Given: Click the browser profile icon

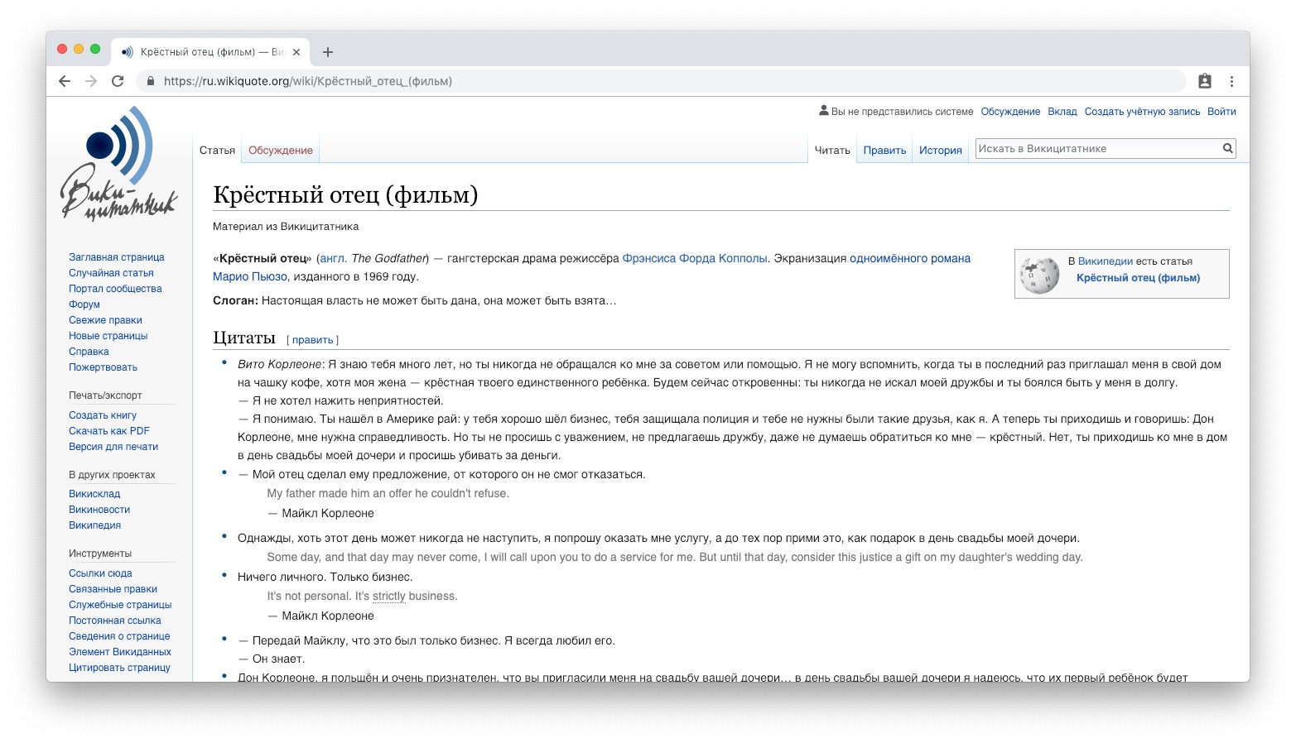Looking at the screenshot, I should [1205, 81].
